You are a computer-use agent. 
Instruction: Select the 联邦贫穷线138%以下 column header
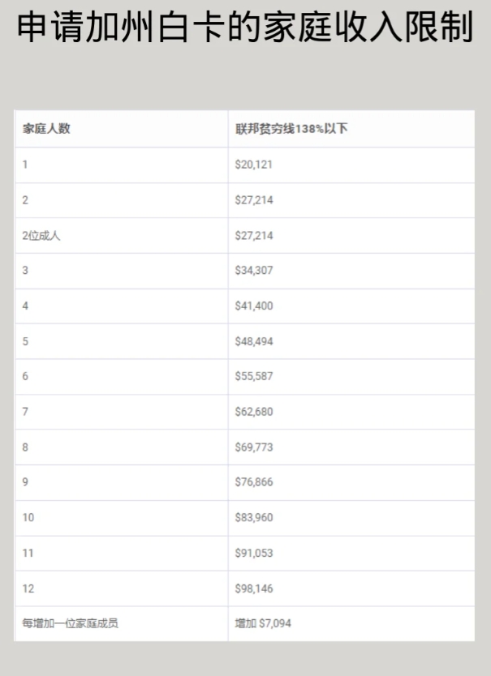pos(291,129)
